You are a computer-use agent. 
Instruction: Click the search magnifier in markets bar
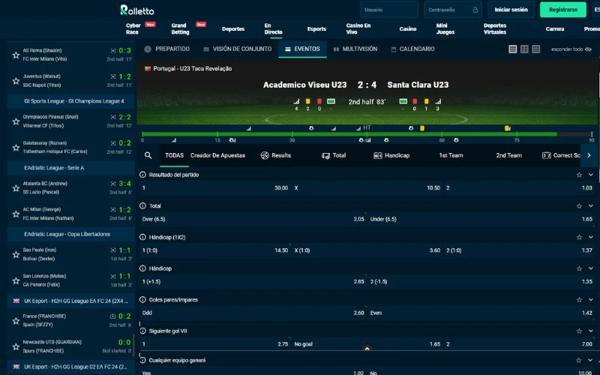coord(148,155)
